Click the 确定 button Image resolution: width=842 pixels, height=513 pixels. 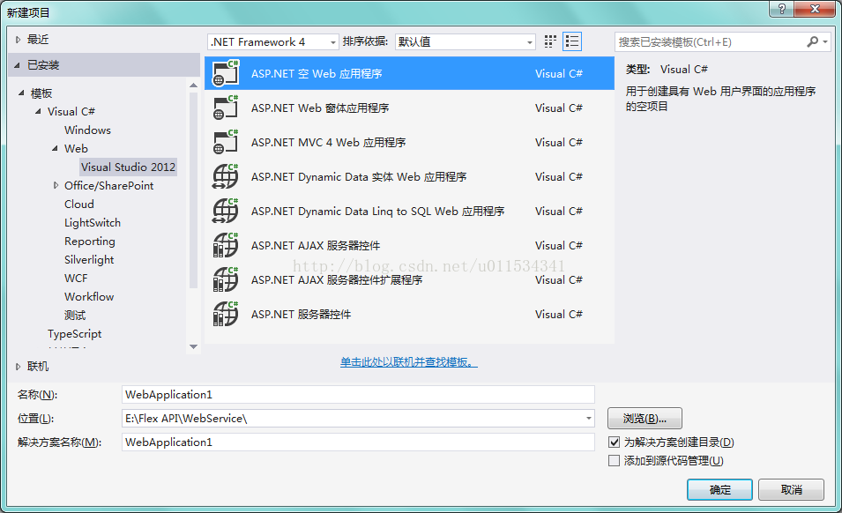719,489
